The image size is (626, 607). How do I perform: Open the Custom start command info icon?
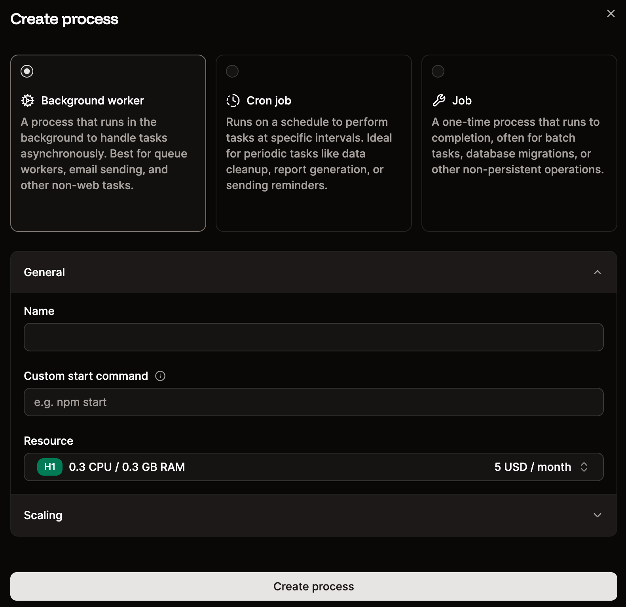point(160,376)
